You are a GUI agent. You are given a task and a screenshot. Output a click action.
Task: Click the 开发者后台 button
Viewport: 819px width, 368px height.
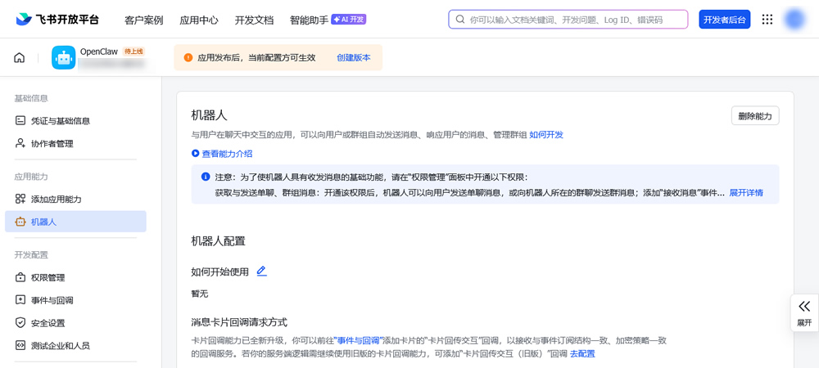(x=724, y=20)
